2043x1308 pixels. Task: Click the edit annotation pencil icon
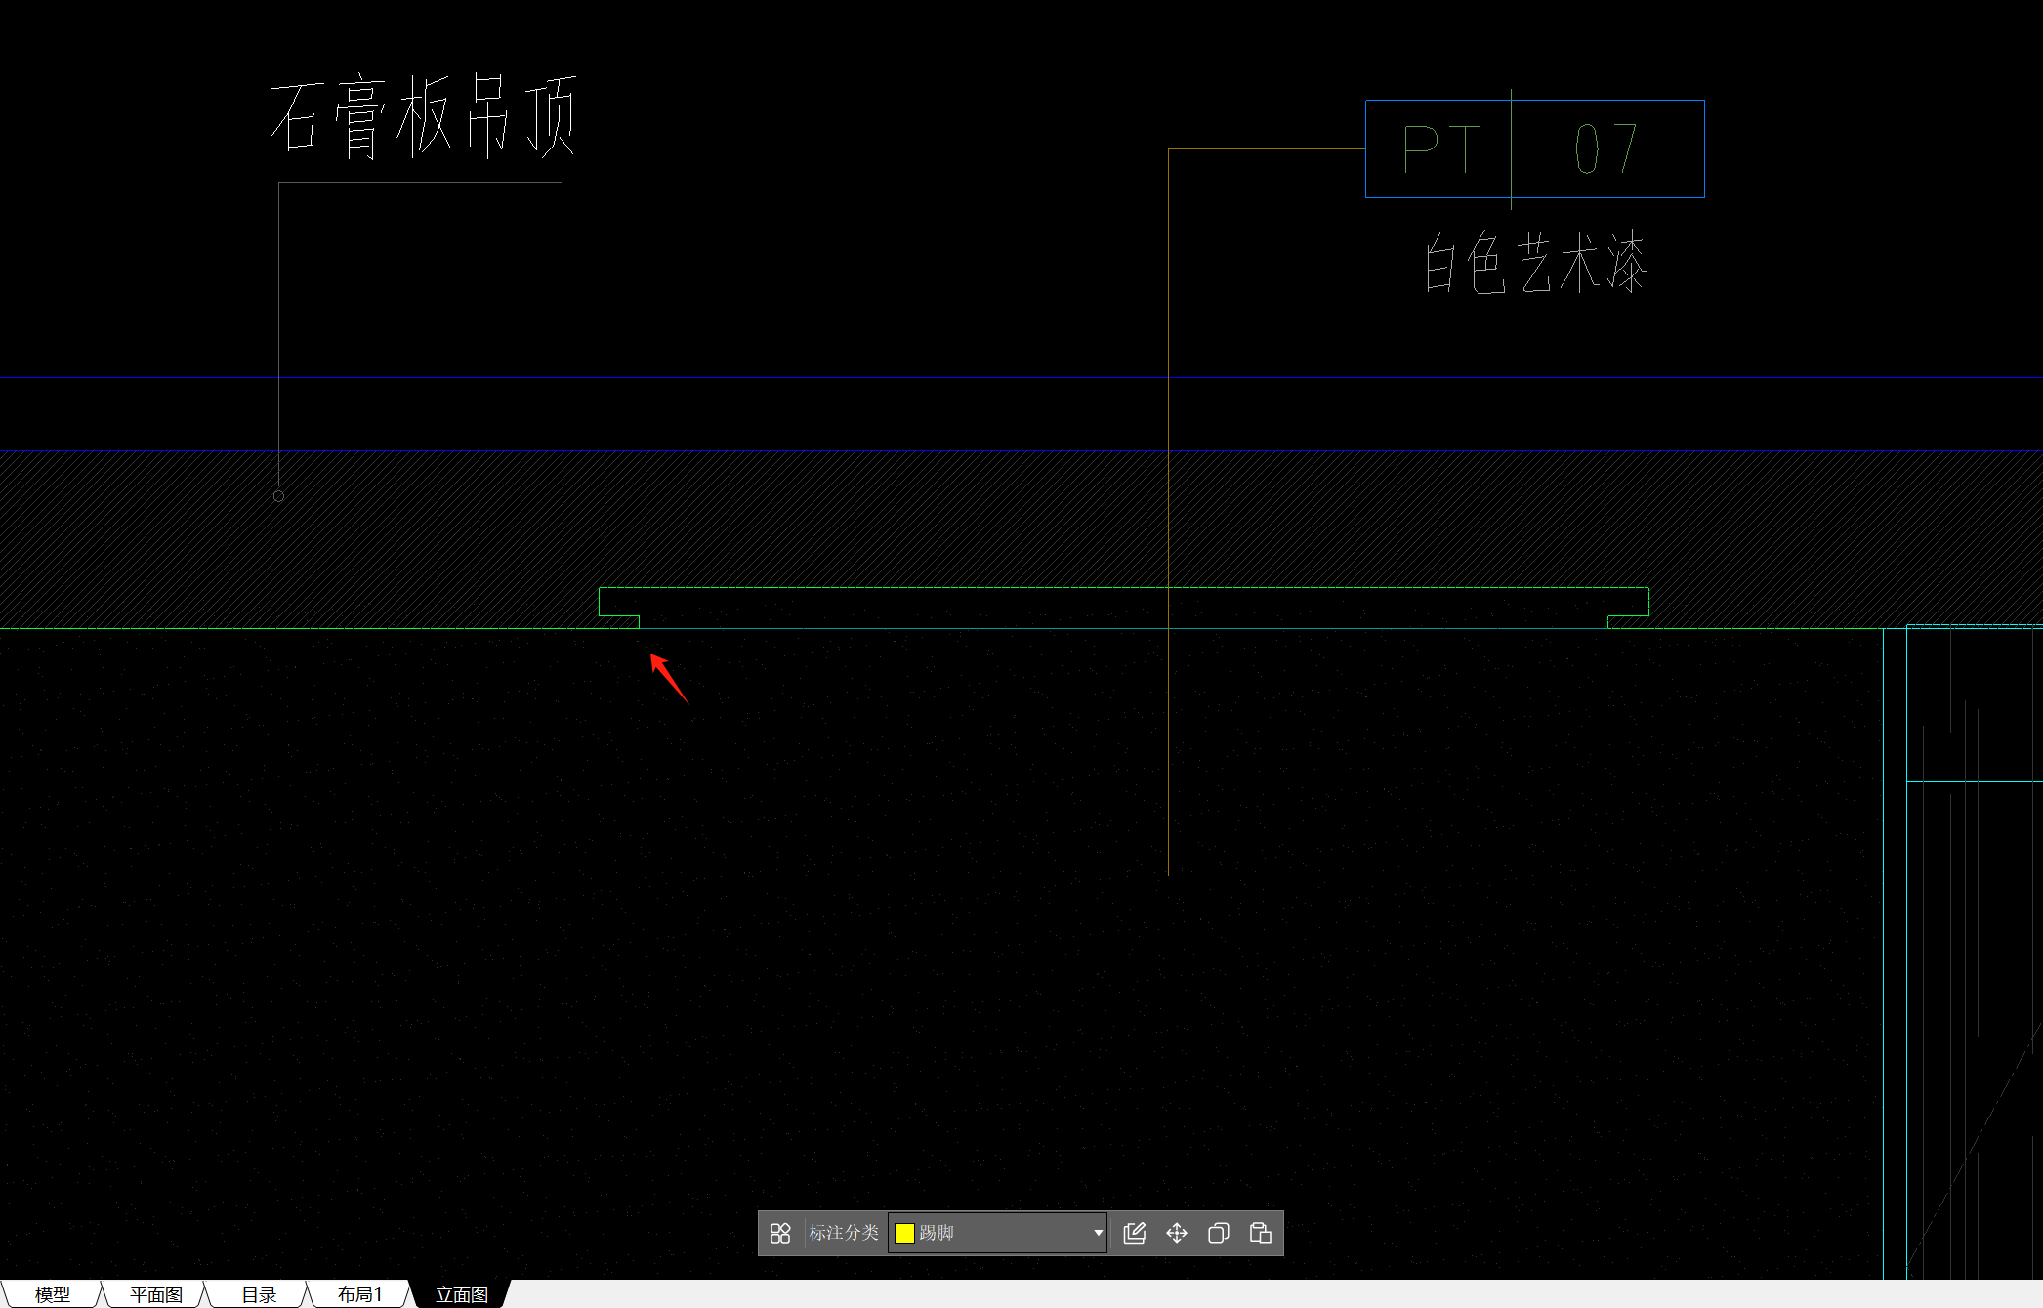1134,1233
